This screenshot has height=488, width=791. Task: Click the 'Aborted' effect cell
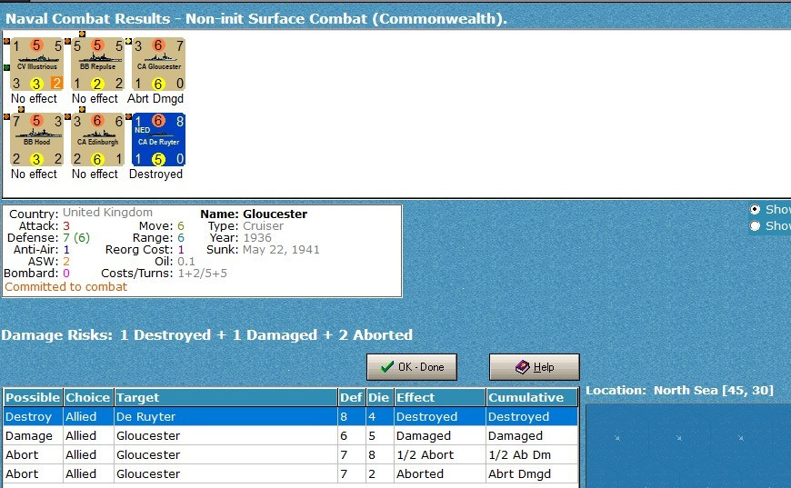click(440, 473)
